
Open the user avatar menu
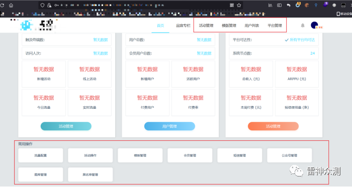click(315, 25)
